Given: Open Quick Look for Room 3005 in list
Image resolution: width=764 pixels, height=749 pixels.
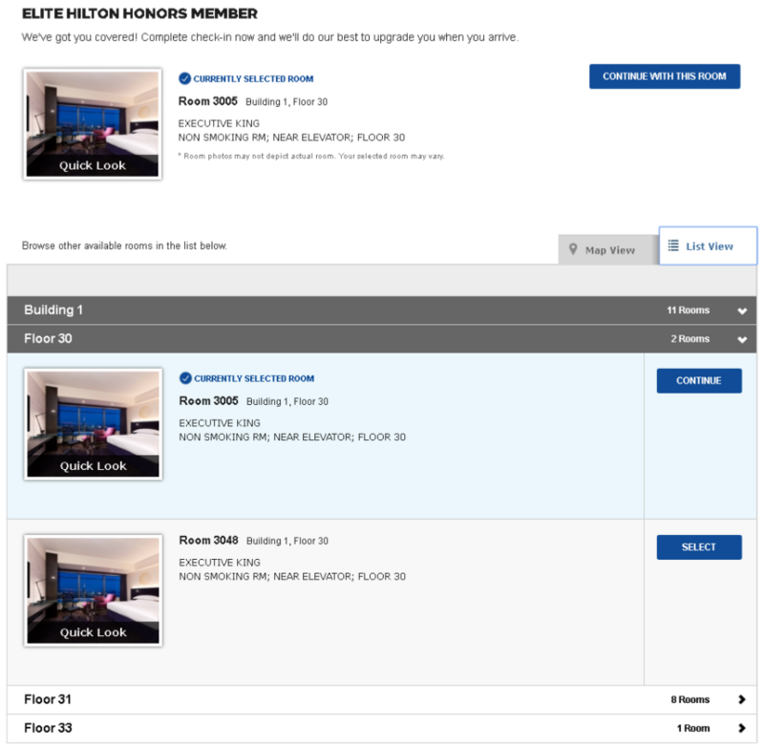Looking at the screenshot, I should tap(93, 466).
